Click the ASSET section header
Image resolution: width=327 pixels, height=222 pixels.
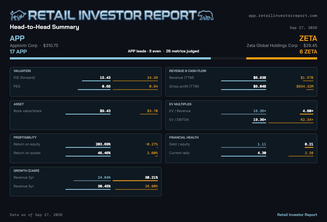tap(19, 104)
